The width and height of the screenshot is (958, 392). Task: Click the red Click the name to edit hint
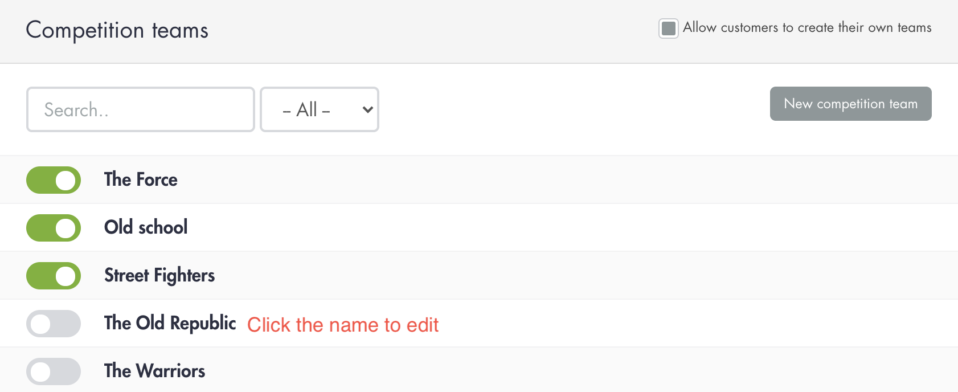[343, 325]
